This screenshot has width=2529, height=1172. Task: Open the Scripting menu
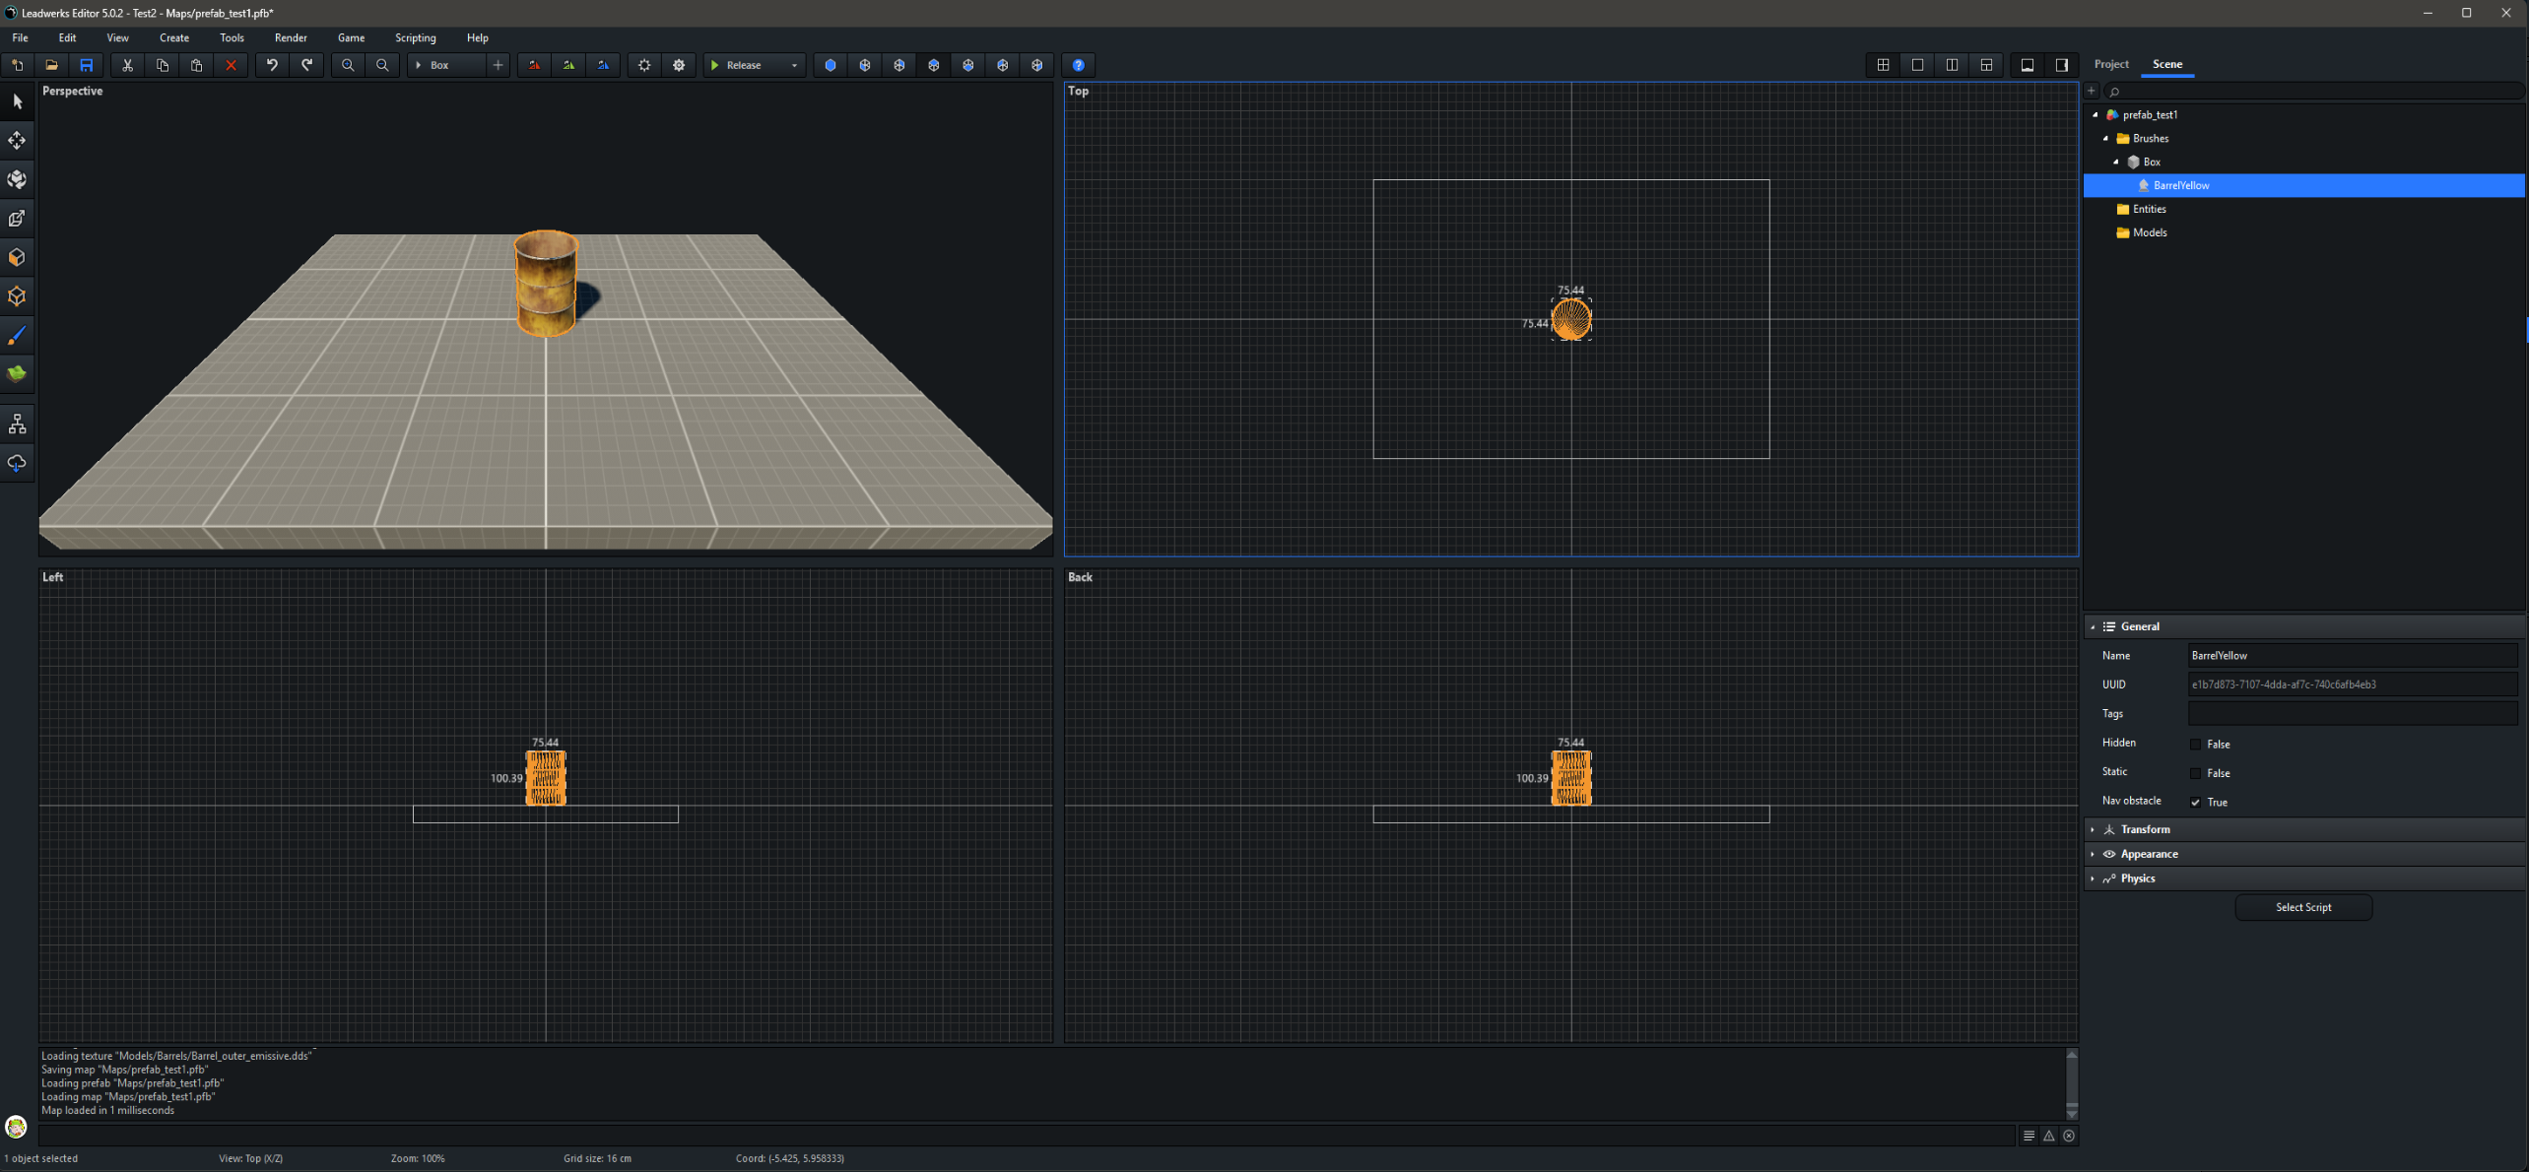click(x=415, y=37)
